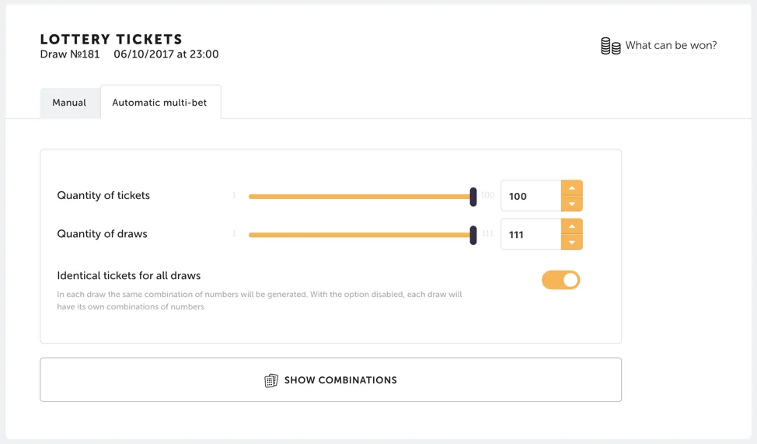This screenshot has width=757, height=444.
Task: Focus the draws quantity field showing 111
Action: click(531, 234)
